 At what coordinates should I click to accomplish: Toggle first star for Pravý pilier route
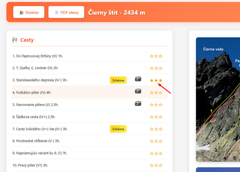tap(152, 165)
